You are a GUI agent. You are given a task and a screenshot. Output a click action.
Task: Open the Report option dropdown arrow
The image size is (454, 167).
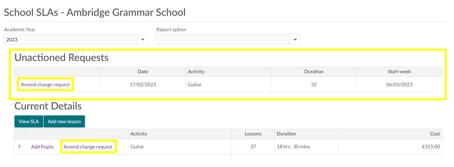[295, 39]
